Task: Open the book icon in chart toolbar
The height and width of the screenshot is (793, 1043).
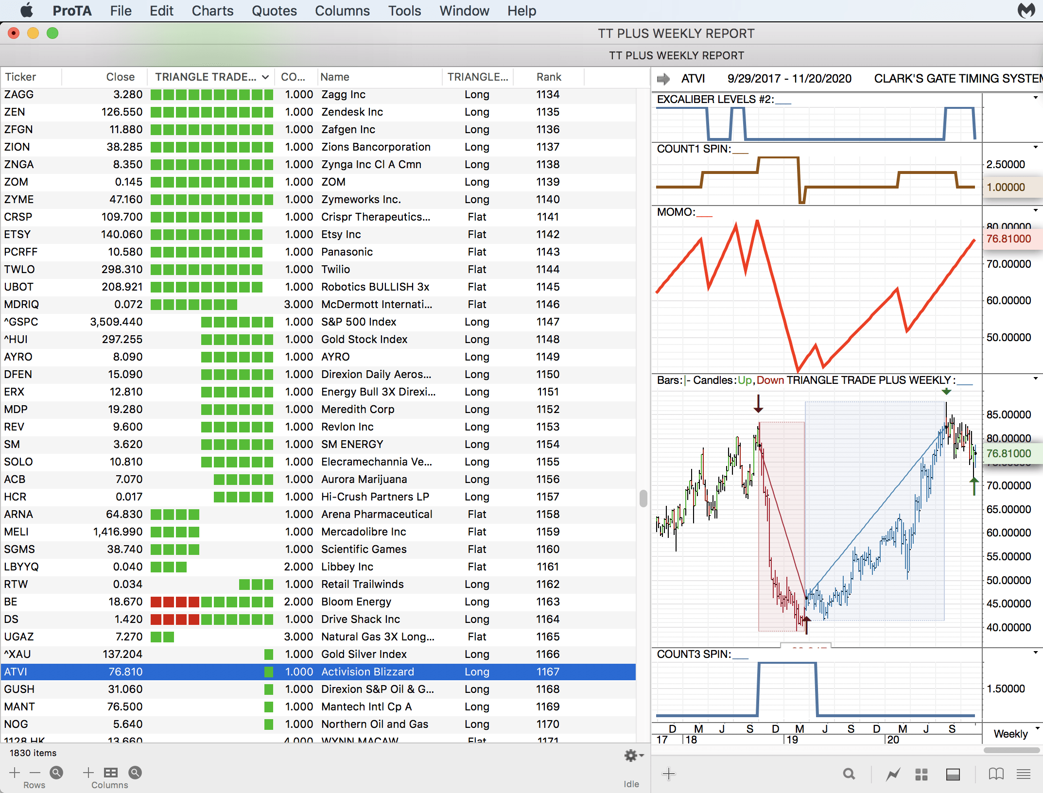Action: click(996, 774)
